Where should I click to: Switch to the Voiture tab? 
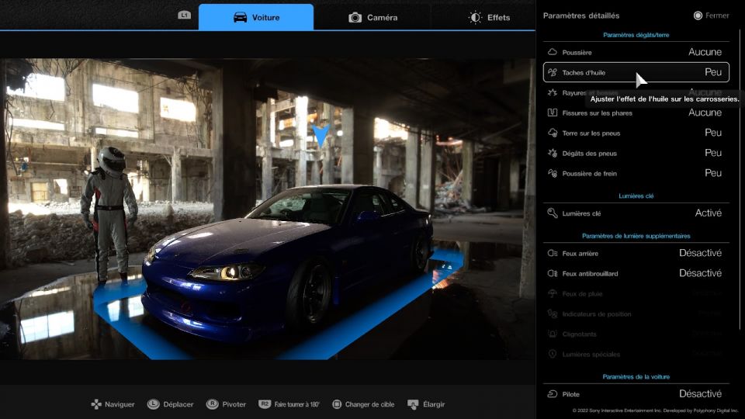[x=256, y=17]
